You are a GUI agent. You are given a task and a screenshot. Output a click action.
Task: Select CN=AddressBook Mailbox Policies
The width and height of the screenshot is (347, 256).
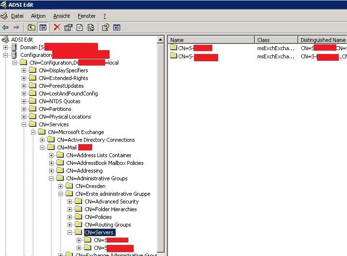pyautogui.click(x=105, y=163)
